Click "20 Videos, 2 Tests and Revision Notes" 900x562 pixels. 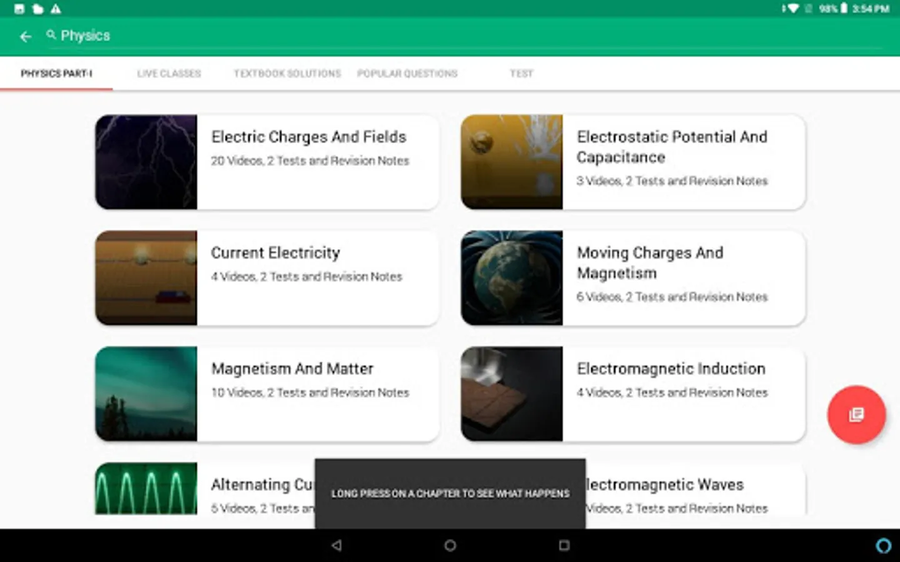tap(310, 161)
